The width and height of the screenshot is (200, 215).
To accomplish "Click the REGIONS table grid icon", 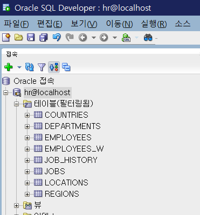I will (x=38, y=193).
